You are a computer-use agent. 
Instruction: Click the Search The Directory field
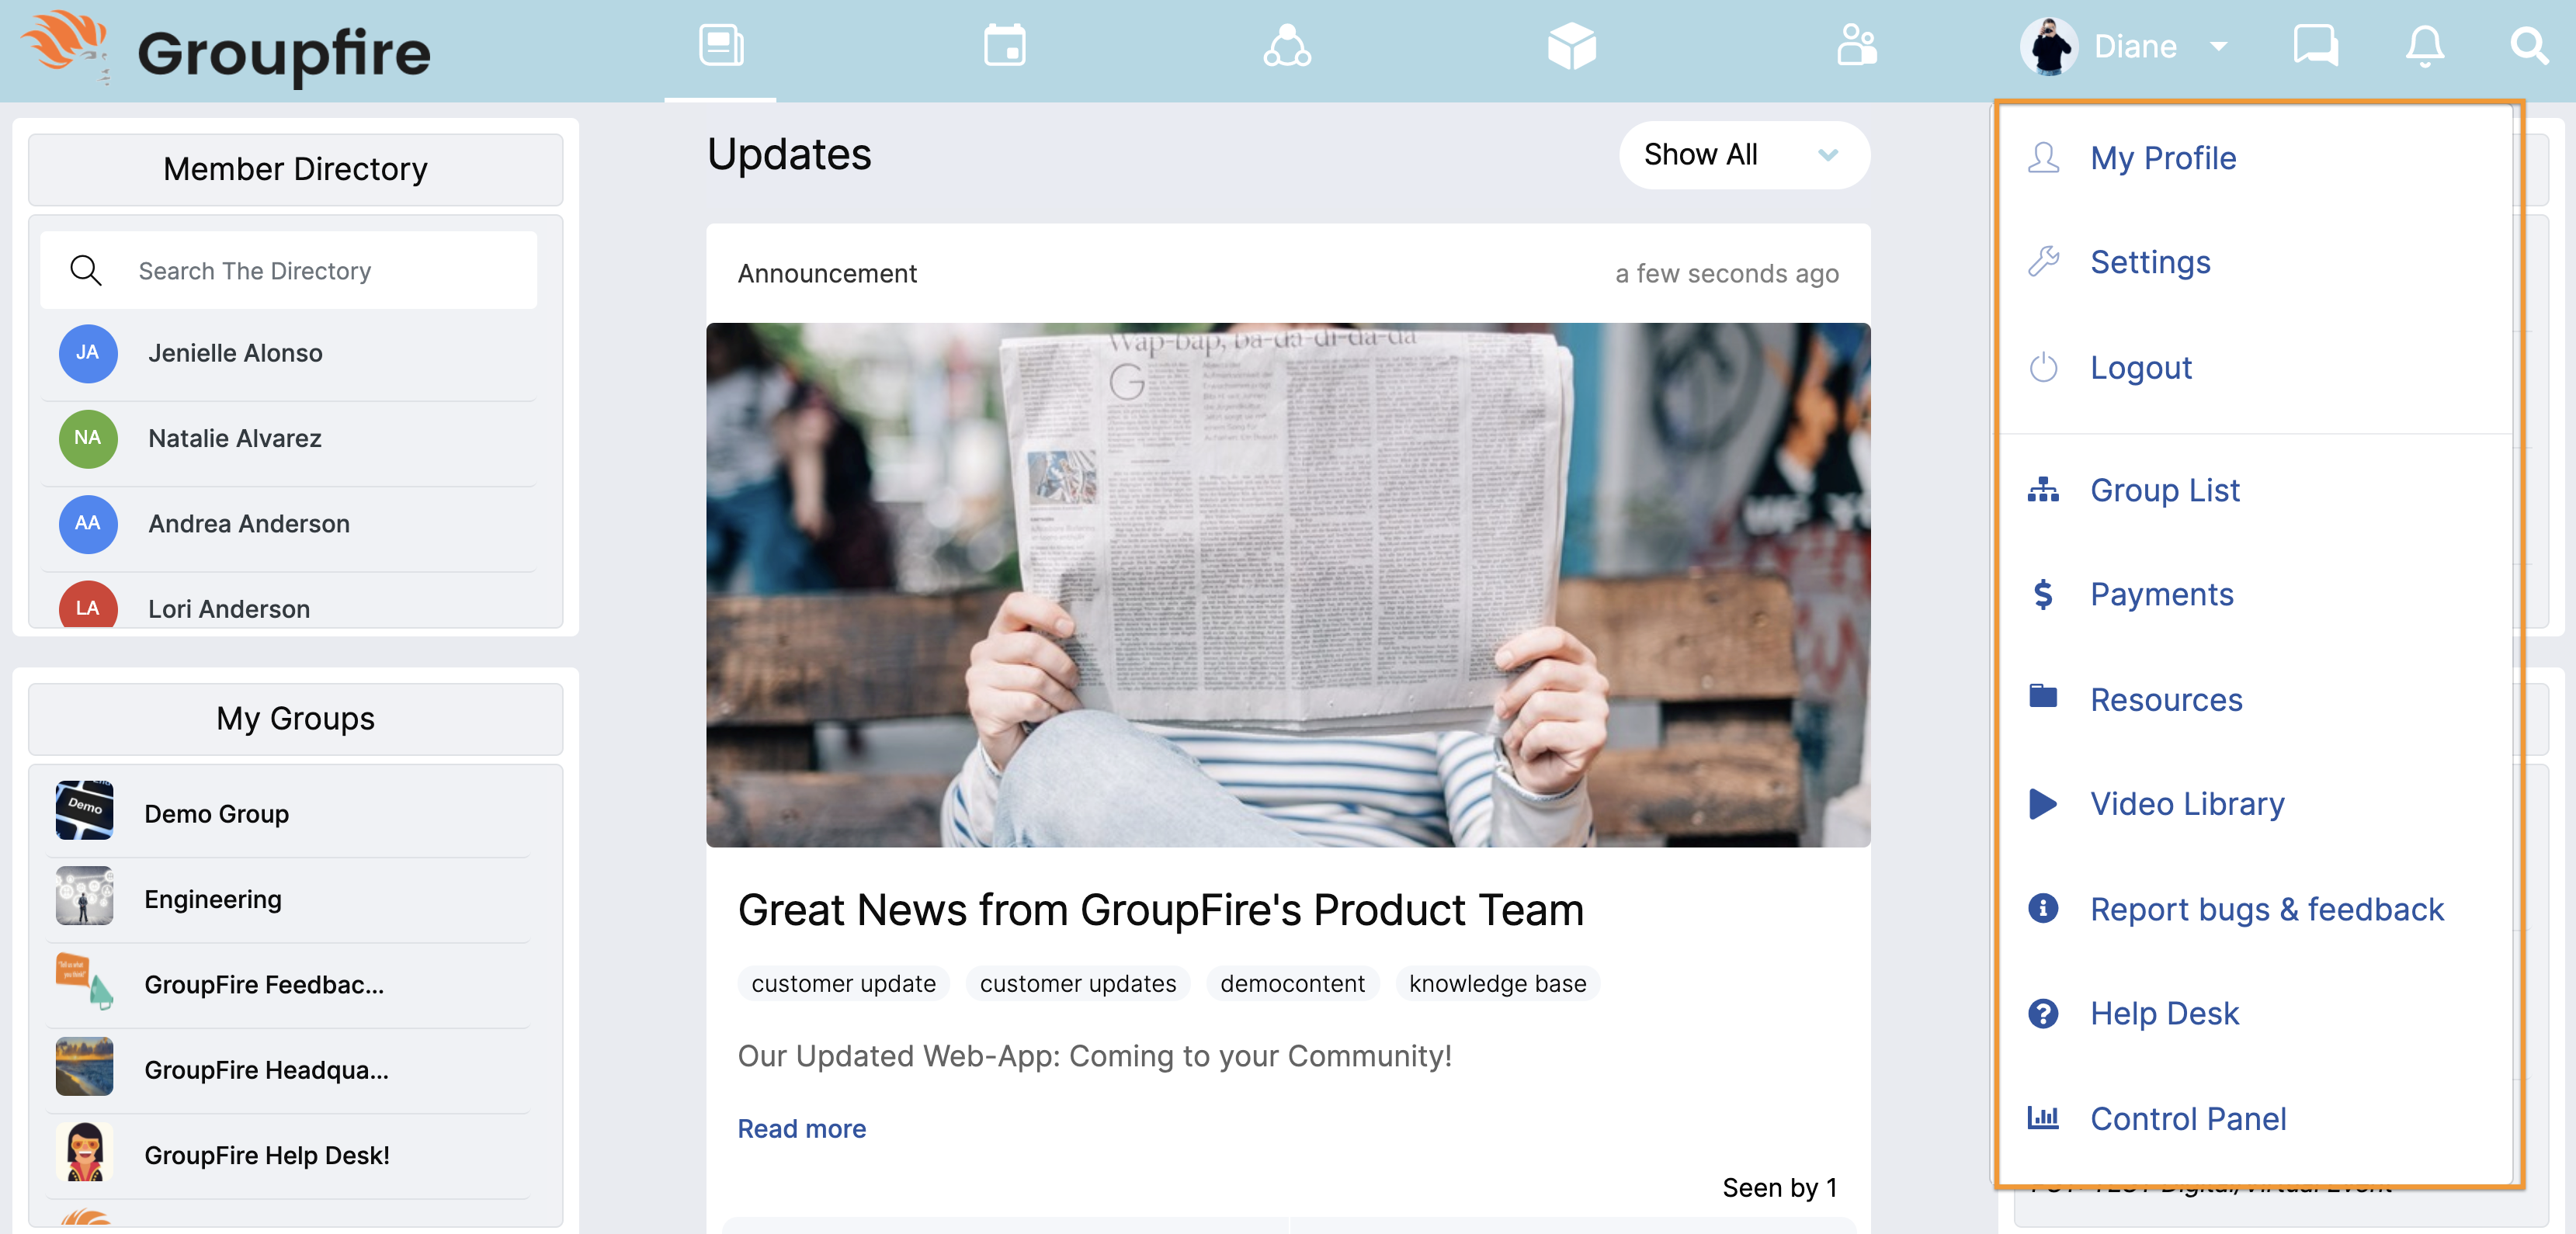coord(288,270)
